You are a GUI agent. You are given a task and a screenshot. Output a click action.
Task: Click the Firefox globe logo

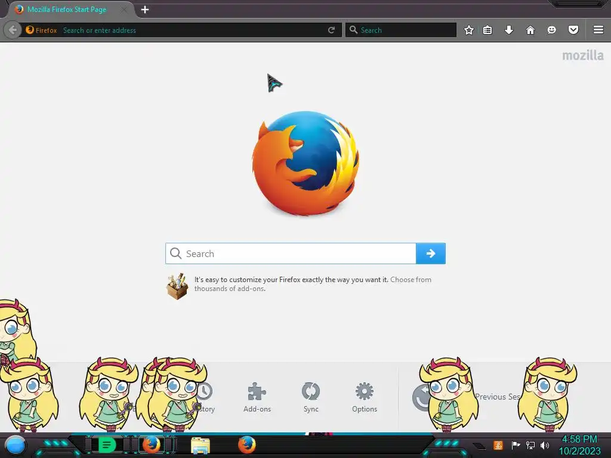(305, 163)
